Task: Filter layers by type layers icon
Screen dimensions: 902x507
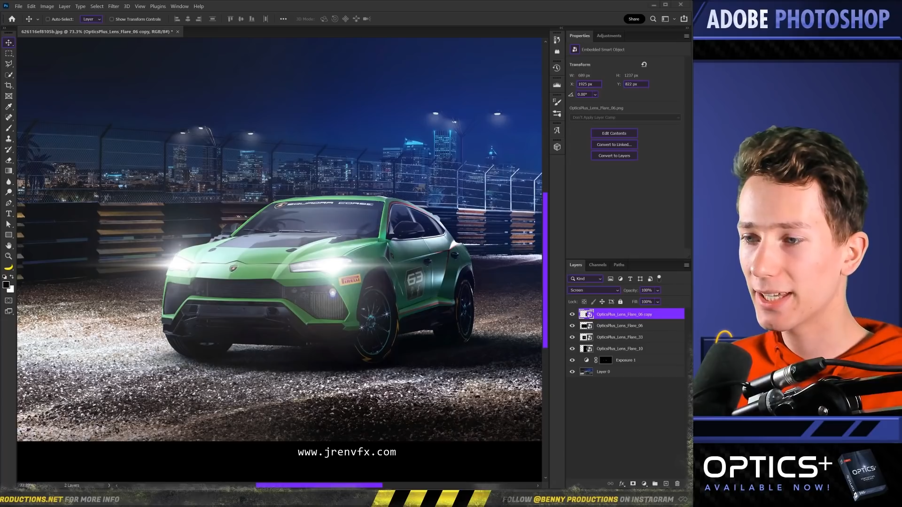Action: (630, 279)
